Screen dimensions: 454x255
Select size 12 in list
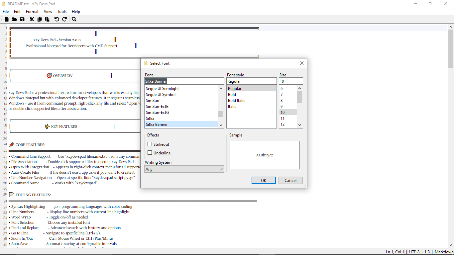[x=288, y=125]
